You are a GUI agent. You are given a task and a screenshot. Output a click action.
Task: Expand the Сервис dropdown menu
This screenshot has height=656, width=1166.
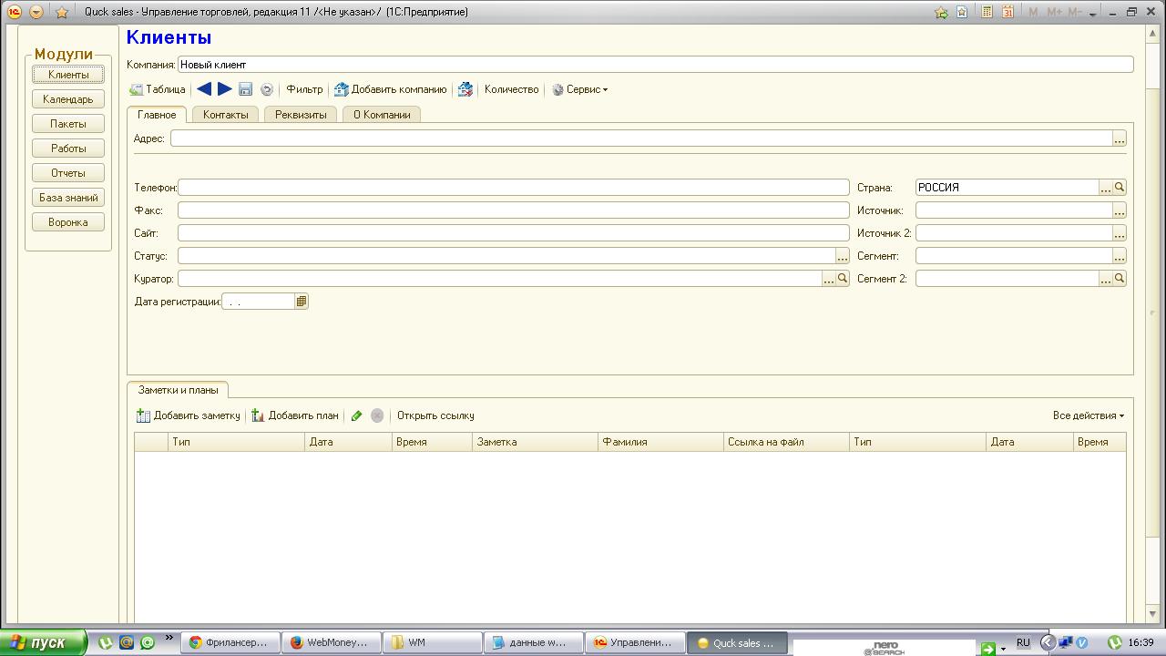tap(580, 89)
